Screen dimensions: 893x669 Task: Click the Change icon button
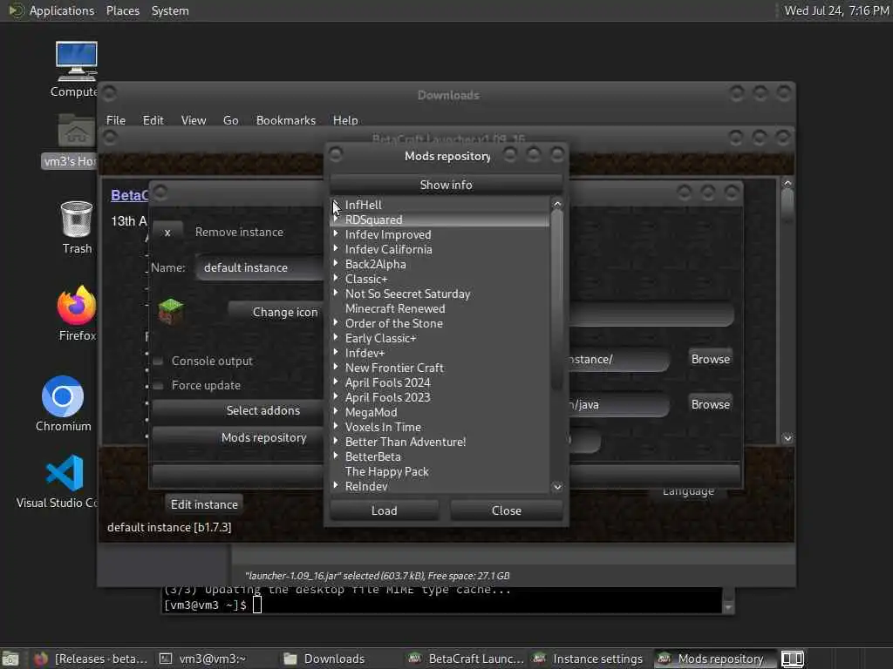276,312
